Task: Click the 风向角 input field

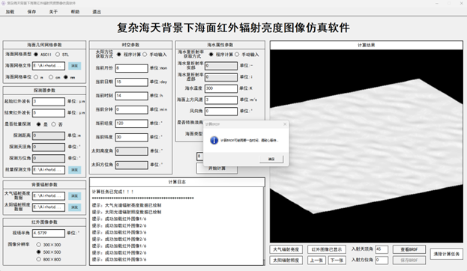Action: [221, 112]
